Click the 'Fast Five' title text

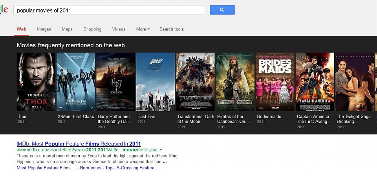[146, 117]
